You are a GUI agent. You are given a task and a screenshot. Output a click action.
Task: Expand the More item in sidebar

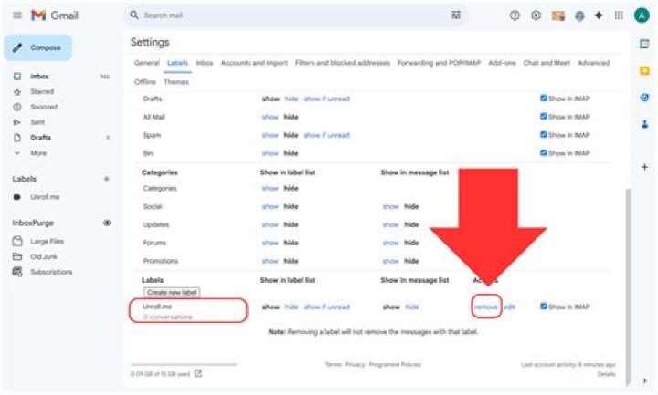(x=37, y=152)
